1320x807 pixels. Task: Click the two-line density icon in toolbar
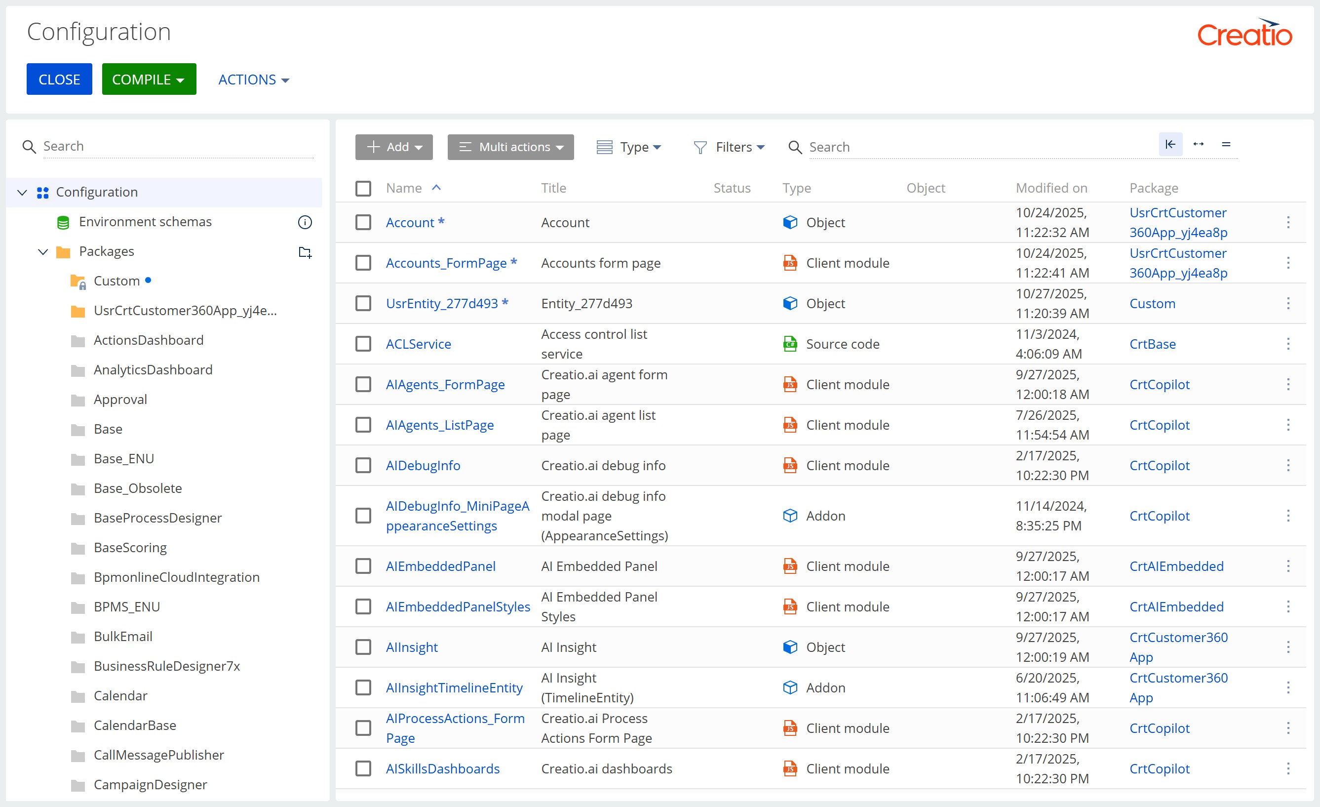[x=1226, y=144]
